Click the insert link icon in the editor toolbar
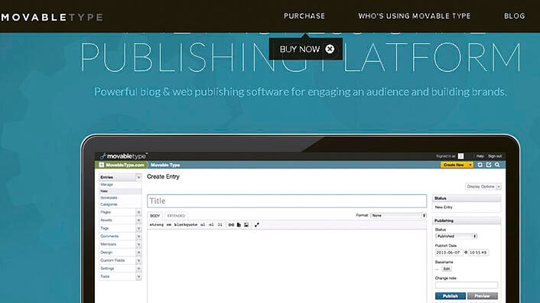The width and height of the screenshot is (540, 303). (231, 225)
